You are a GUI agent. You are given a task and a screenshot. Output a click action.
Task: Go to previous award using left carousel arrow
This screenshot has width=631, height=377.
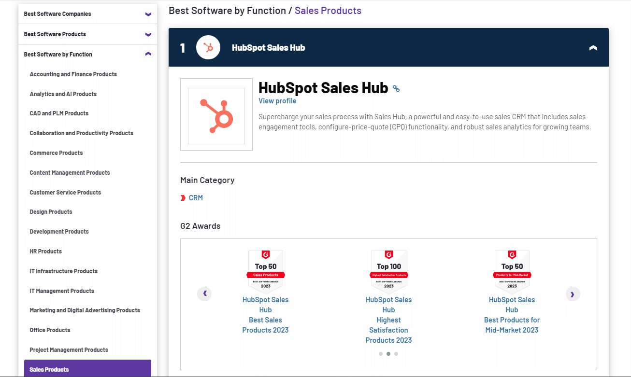click(204, 293)
